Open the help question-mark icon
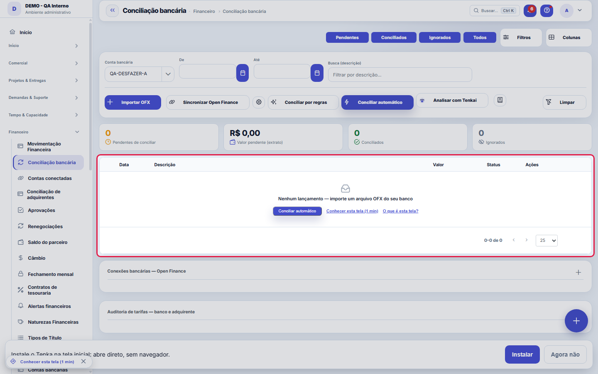 (547, 10)
